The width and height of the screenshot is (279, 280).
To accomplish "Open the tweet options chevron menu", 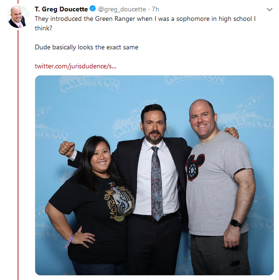I will pyautogui.click(x=269, y=9).
